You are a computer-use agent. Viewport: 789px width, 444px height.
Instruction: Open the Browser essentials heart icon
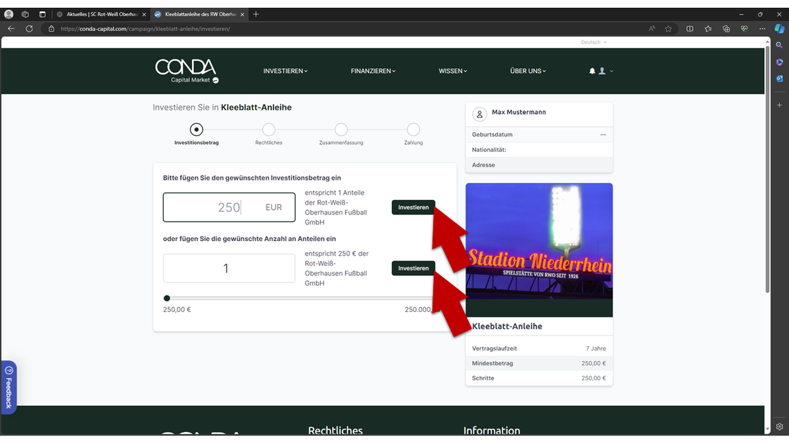point(744,29)
